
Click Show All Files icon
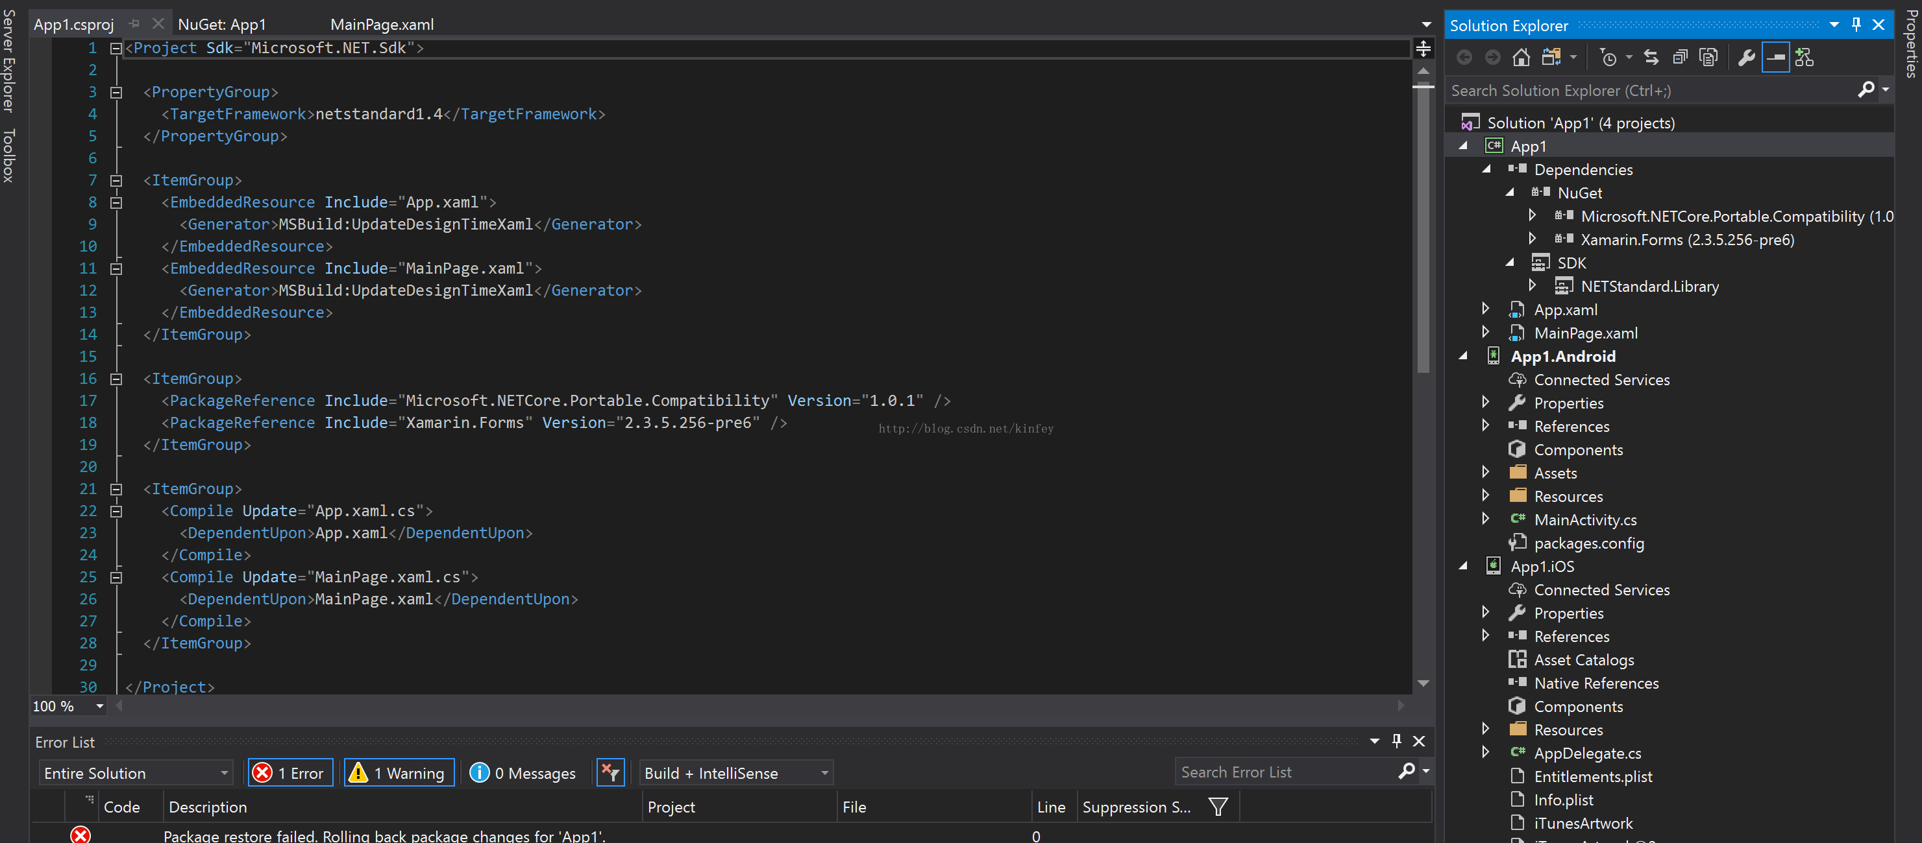click(1708, 58)
